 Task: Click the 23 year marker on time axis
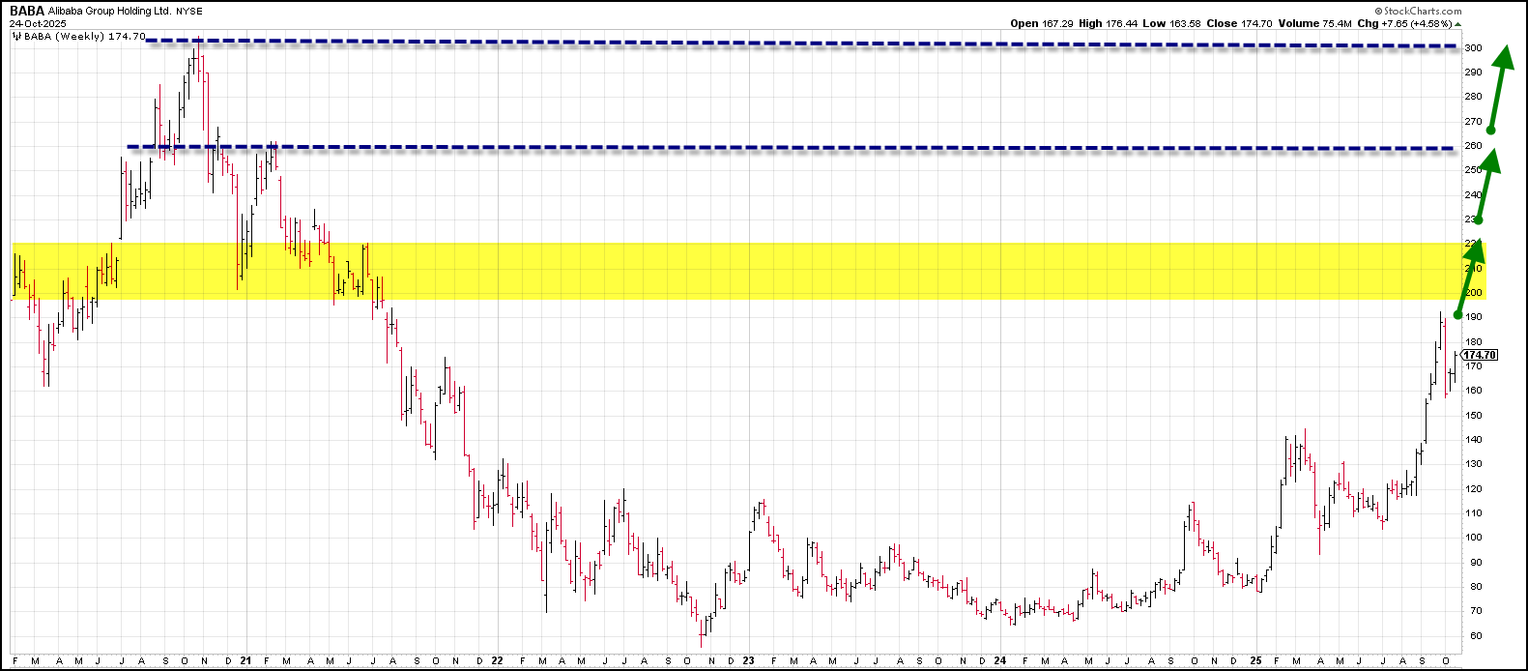749,661
